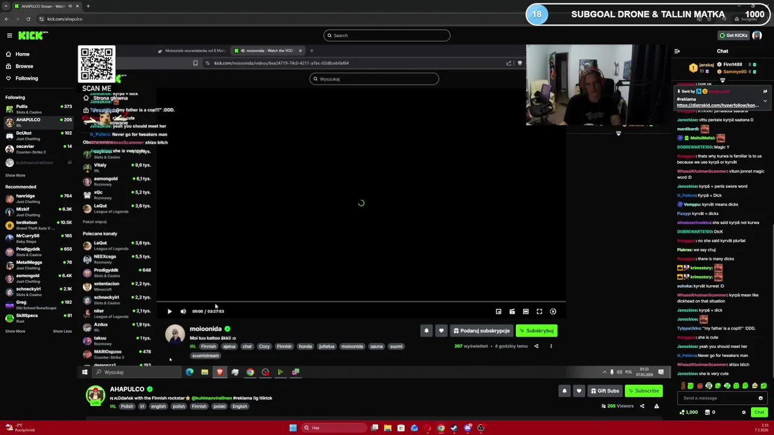This screenshot has height=435, width=774.
Task: Select the polski tag under AHAPULCO
Action: click(219, 407)
